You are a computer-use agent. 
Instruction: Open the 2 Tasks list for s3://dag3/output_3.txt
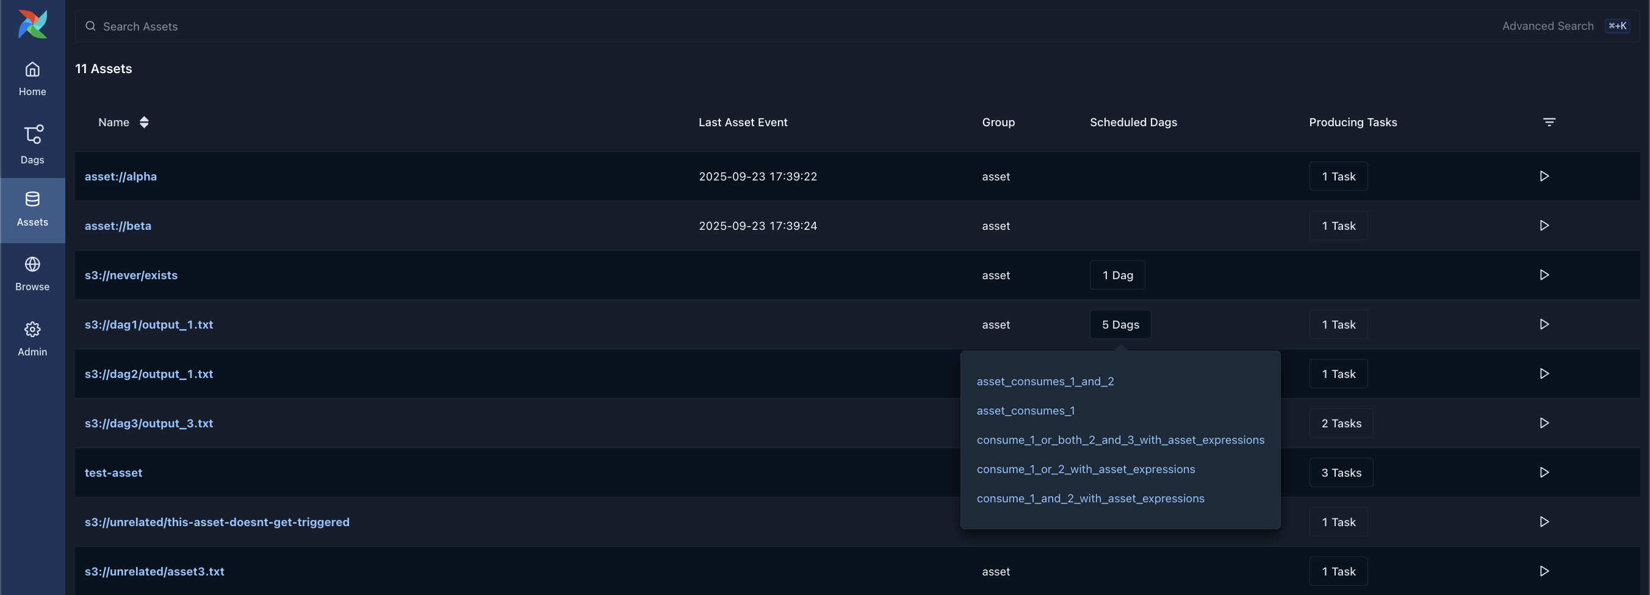click(x=1341, y=423)
